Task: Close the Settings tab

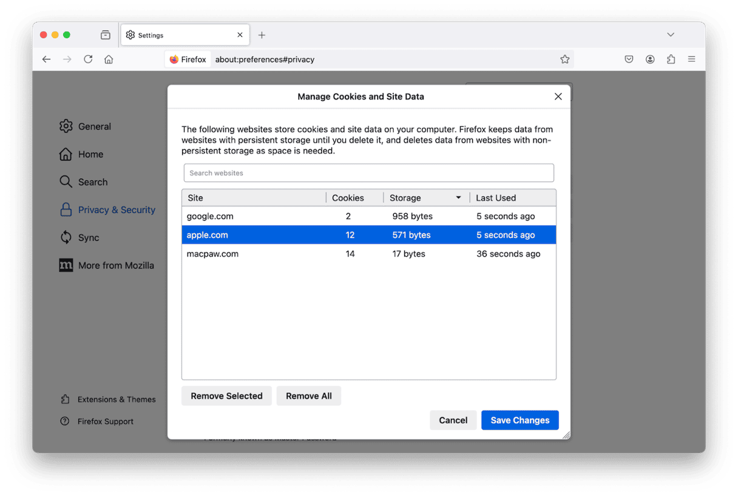Action: [x=240, y=35]
